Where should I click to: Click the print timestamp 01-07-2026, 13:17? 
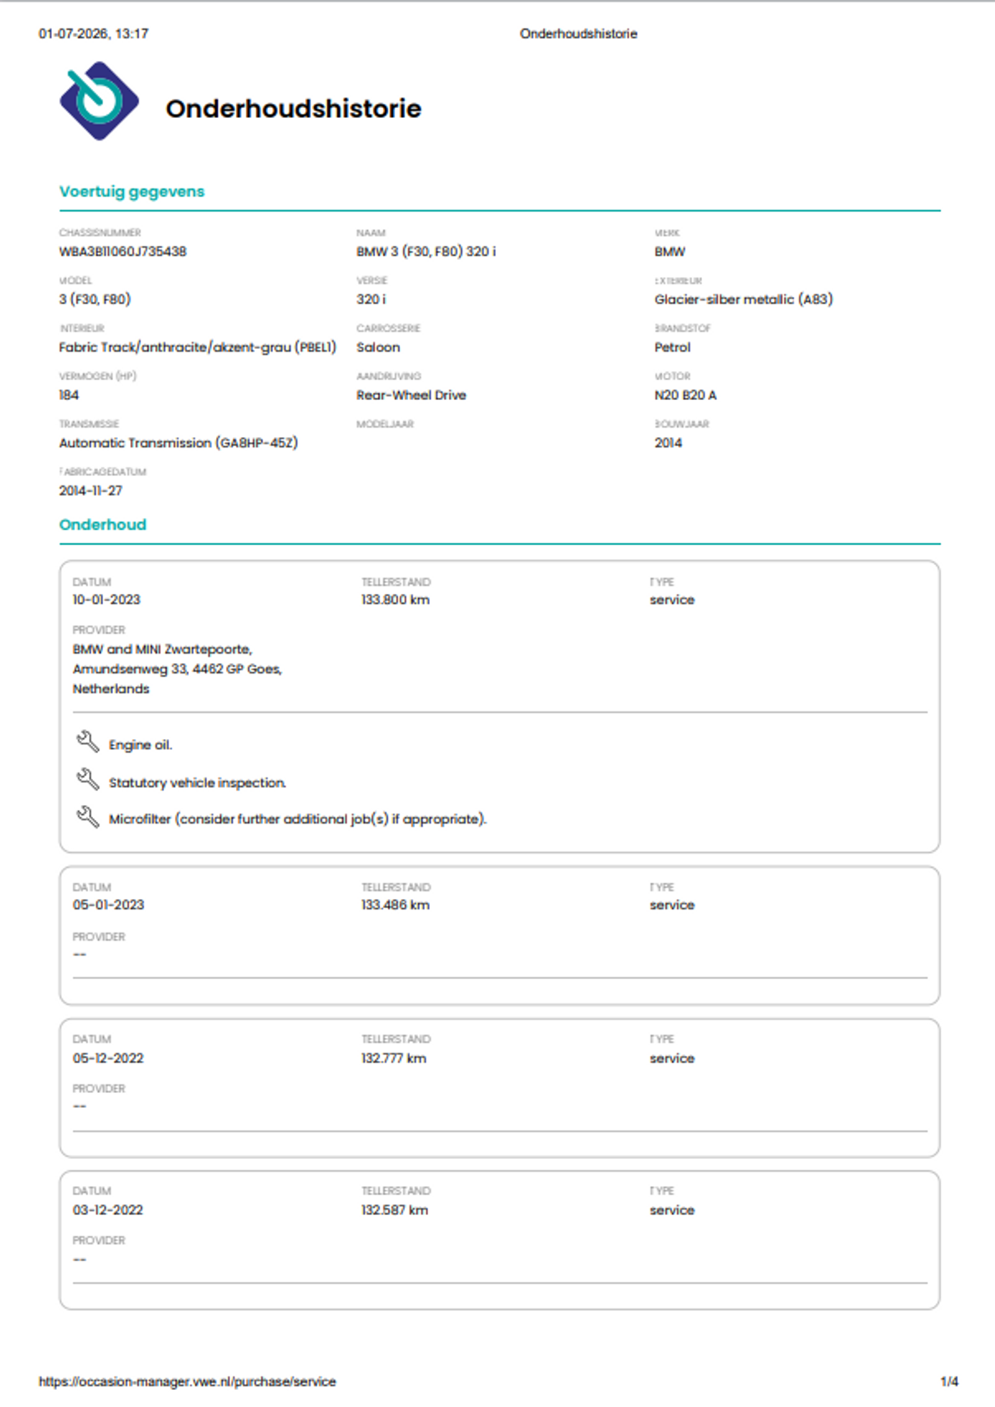pos(93,33)
